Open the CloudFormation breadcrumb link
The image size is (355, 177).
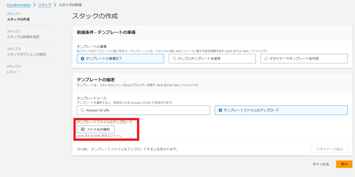pyautogui.click(x=18, y=5)
